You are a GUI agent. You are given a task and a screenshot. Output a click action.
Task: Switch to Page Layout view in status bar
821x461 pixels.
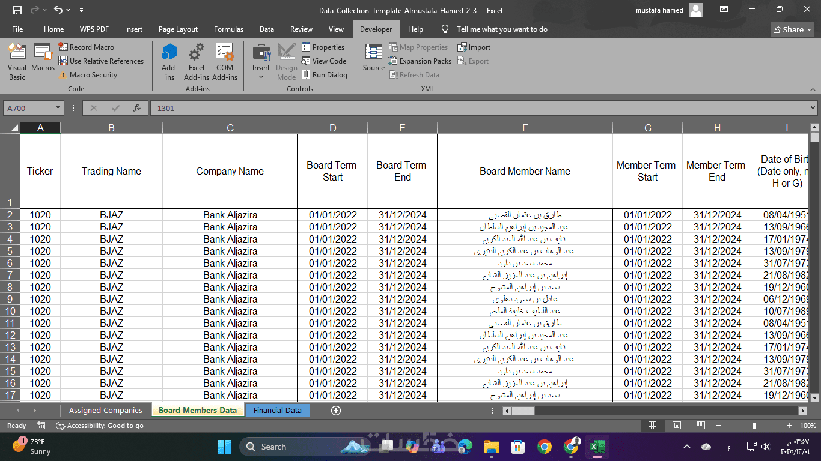[x=677, y=426]
